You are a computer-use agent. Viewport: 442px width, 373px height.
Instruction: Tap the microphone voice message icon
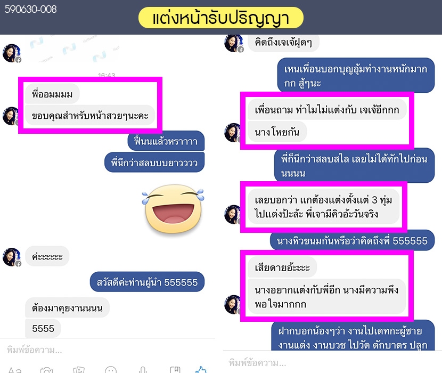click(143, 370)
